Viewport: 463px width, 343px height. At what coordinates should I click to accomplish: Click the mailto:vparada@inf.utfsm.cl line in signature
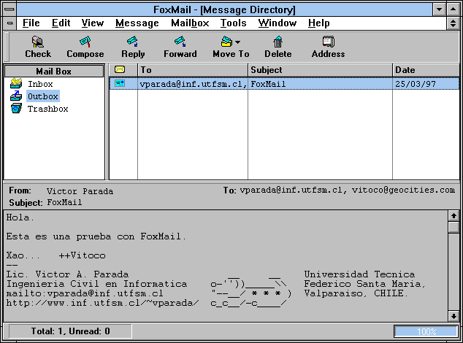[85, 293]
